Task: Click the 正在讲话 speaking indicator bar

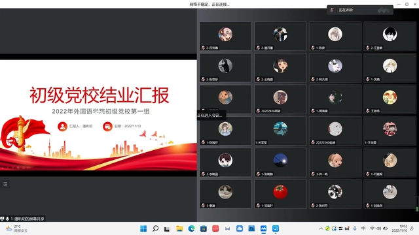Action: [x=360, y=10]
